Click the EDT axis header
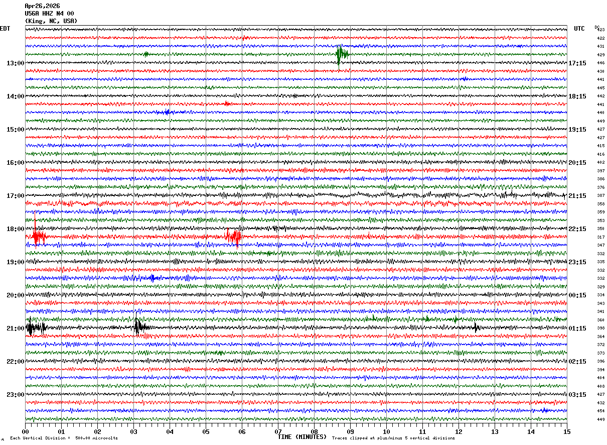Image resolution: width=607 pixels, height=445 pixels. (x=5, y=29)
